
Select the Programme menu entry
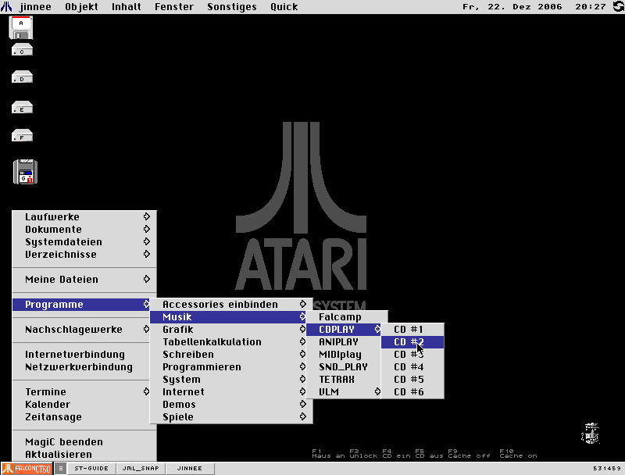click(x=81, y=305)
